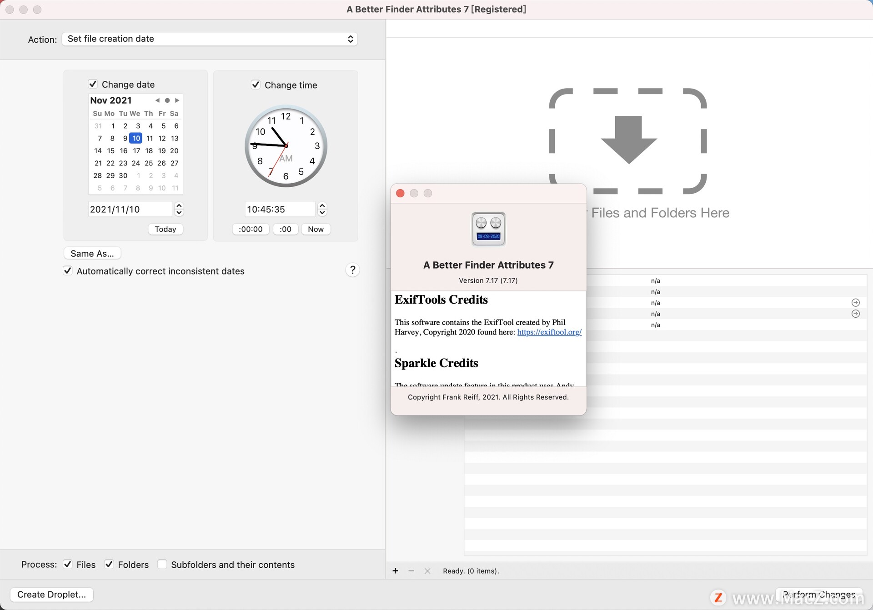
Task: Click the first circled arrow icon in list
Action: (855, 303)
